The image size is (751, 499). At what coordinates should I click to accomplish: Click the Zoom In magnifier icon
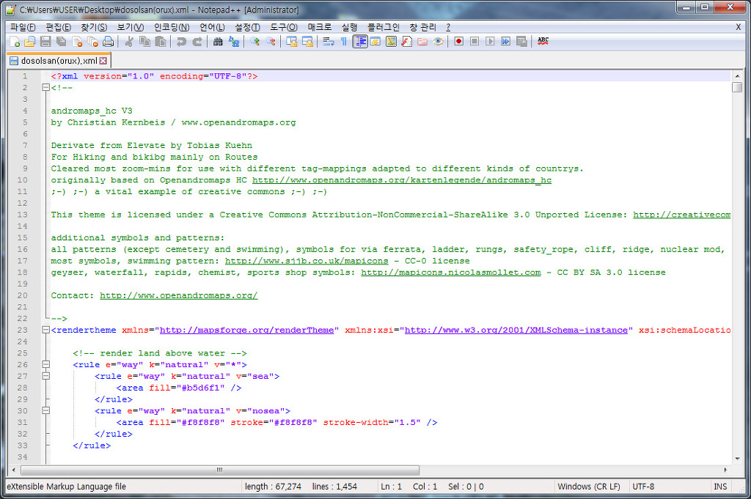pos(254,42)
